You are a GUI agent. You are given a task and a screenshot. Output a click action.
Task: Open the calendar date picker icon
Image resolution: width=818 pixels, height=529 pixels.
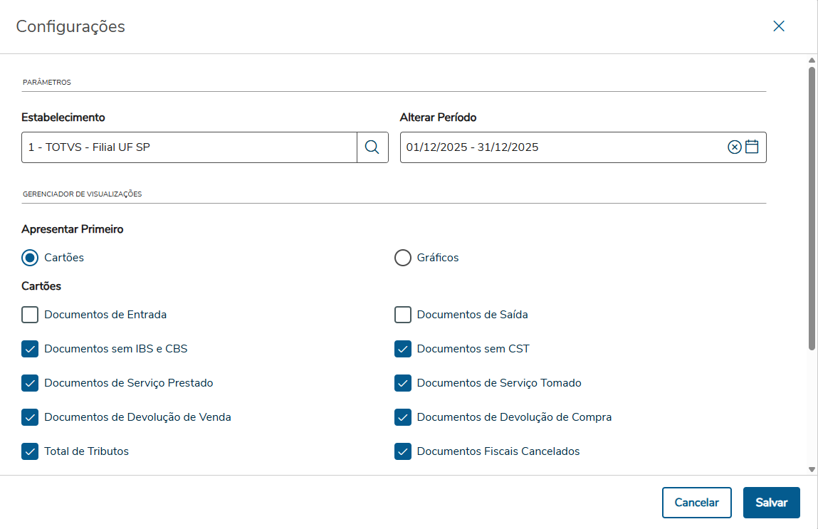(x=752, y=147)
